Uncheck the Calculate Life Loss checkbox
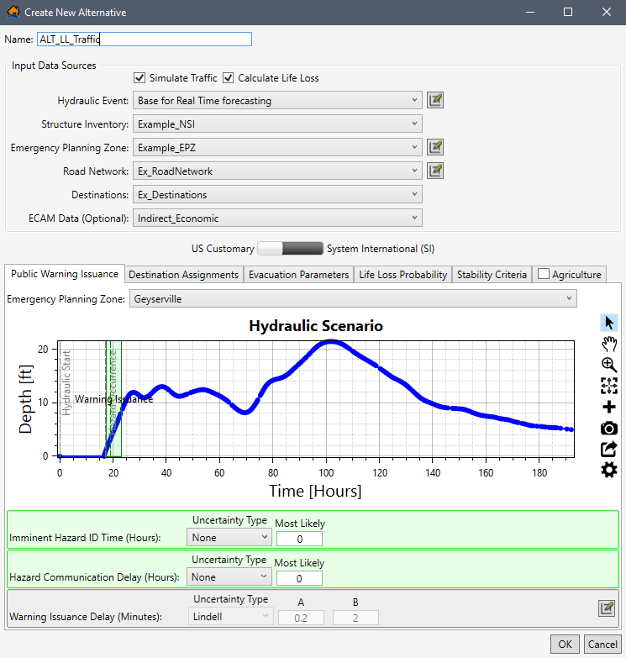Screen dimensions: 626x658 pos(228,78)
